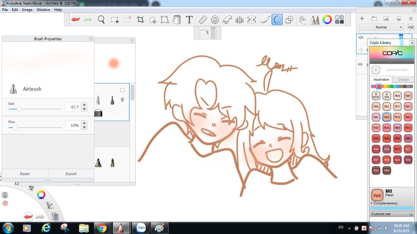Create a layer group with the folder icon

click(x=374, y=19)
